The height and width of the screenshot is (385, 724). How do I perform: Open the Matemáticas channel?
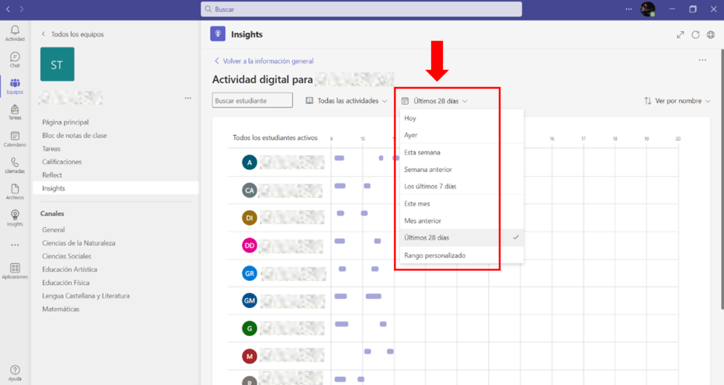click(x=61, y=309)
